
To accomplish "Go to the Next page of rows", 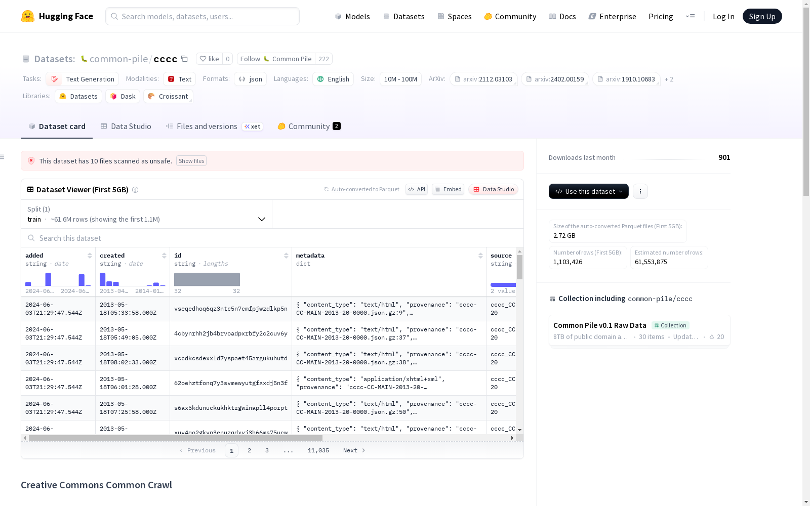I will (354, 450).
